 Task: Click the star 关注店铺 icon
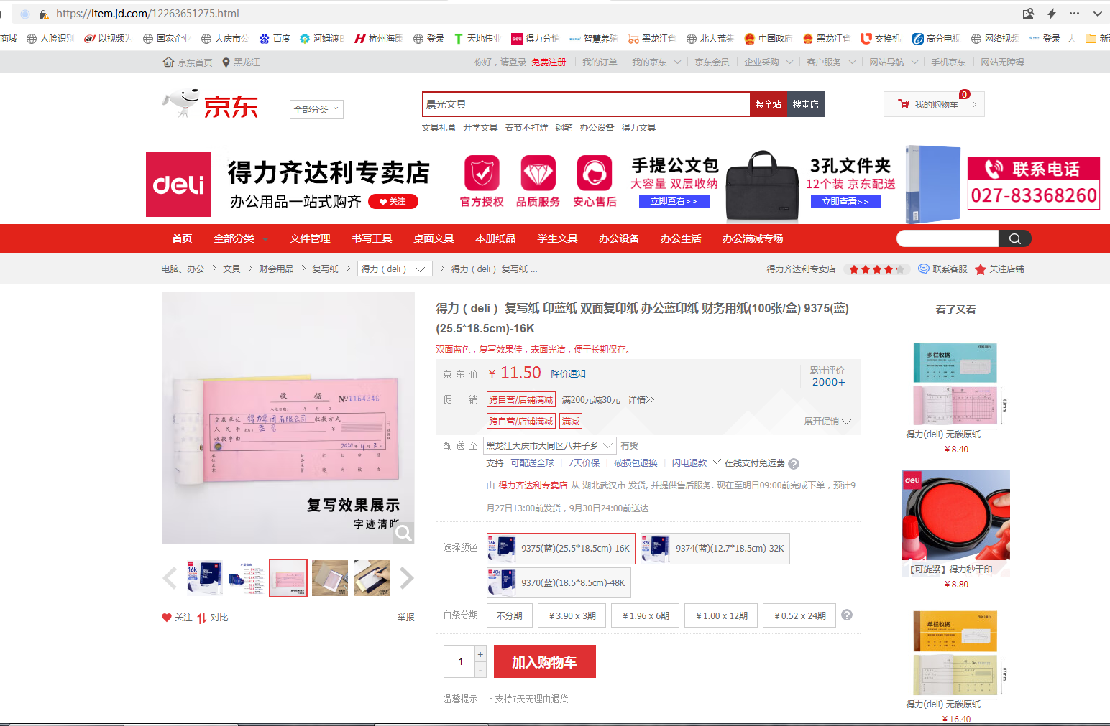pos(981,269)
